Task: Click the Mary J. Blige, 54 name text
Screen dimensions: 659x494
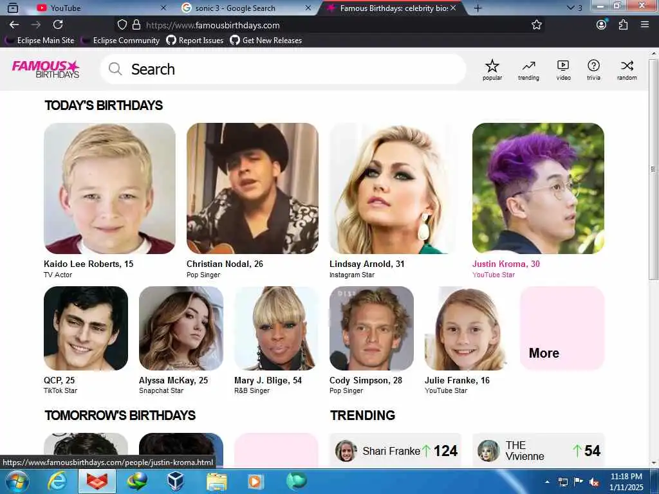Action: tap(268, 380)
